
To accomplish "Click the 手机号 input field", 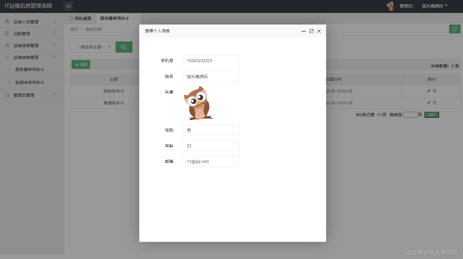I will pos(212,61).
